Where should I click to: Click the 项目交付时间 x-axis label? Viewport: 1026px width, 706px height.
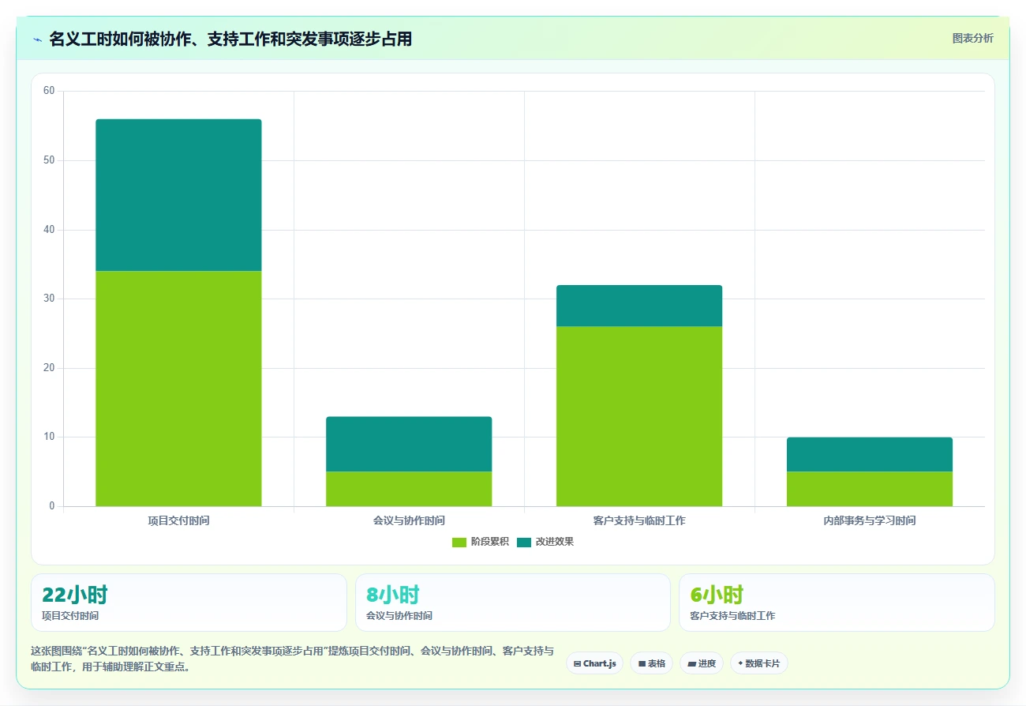(178, 521)
